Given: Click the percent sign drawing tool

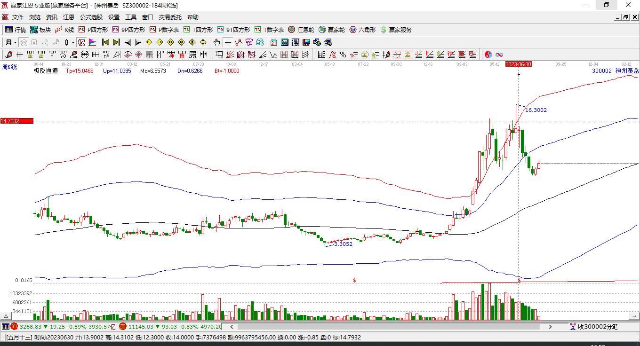Looking at the screenshot, I should (343, 55).
